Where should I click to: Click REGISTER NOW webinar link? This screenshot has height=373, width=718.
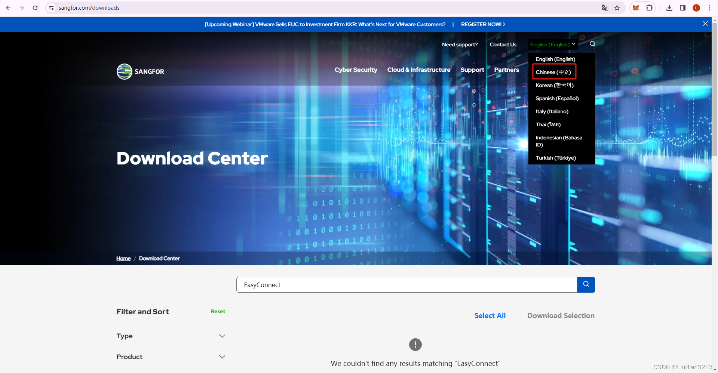483,24
